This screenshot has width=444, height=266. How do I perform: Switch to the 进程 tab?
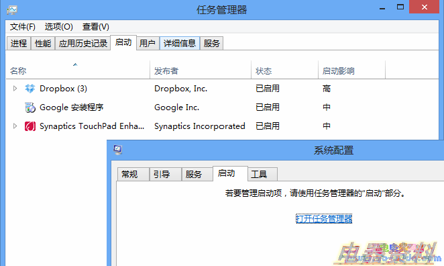coord(19,44)
